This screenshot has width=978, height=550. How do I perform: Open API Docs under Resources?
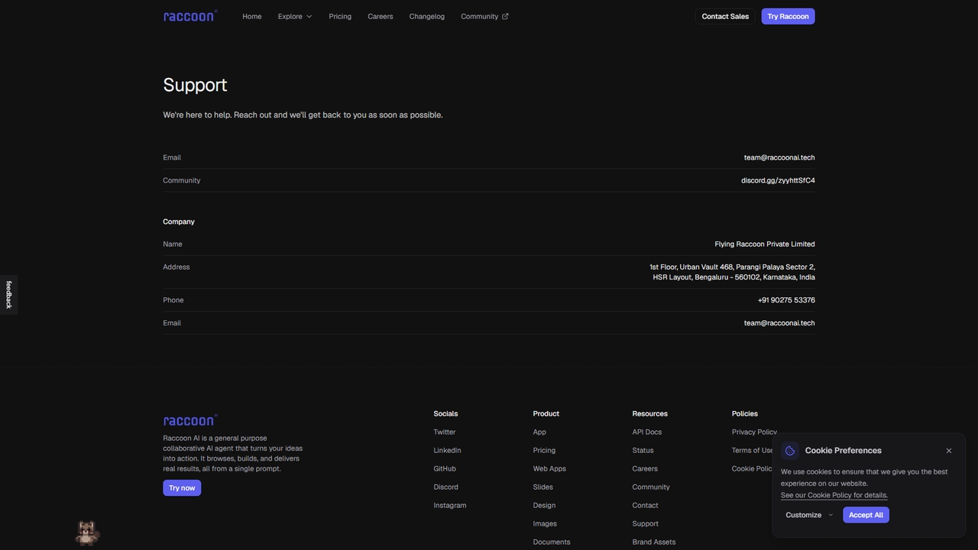(x=647, y=432)
